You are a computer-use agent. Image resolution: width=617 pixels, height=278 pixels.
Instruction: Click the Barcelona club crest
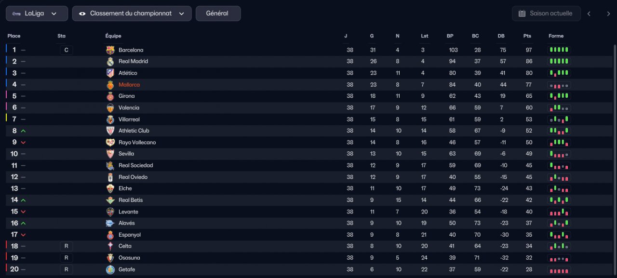tap(110, 50)
